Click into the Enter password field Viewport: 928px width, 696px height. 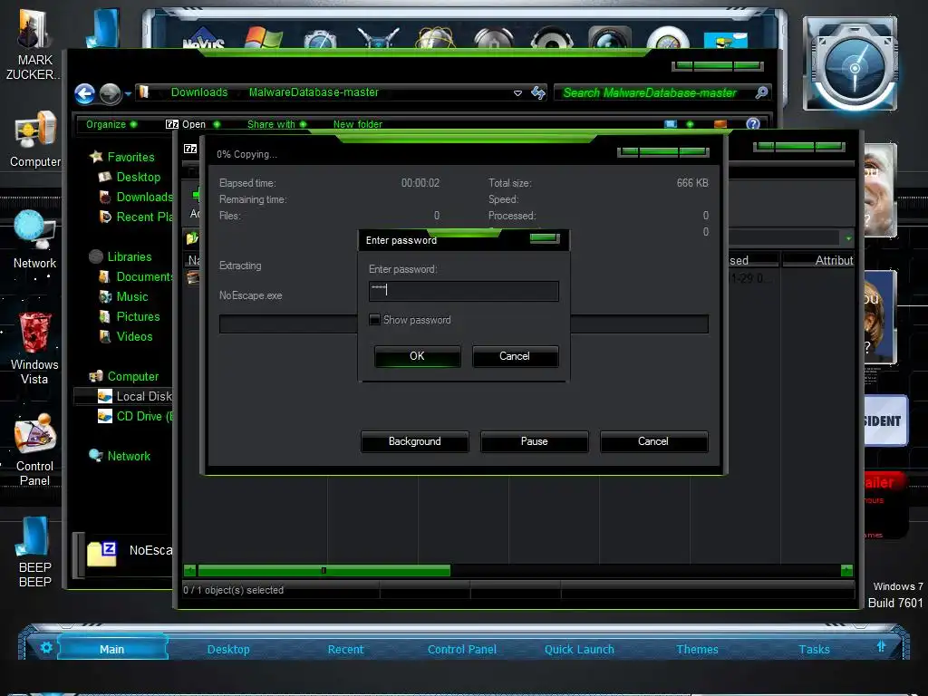(x=463, y=291)
